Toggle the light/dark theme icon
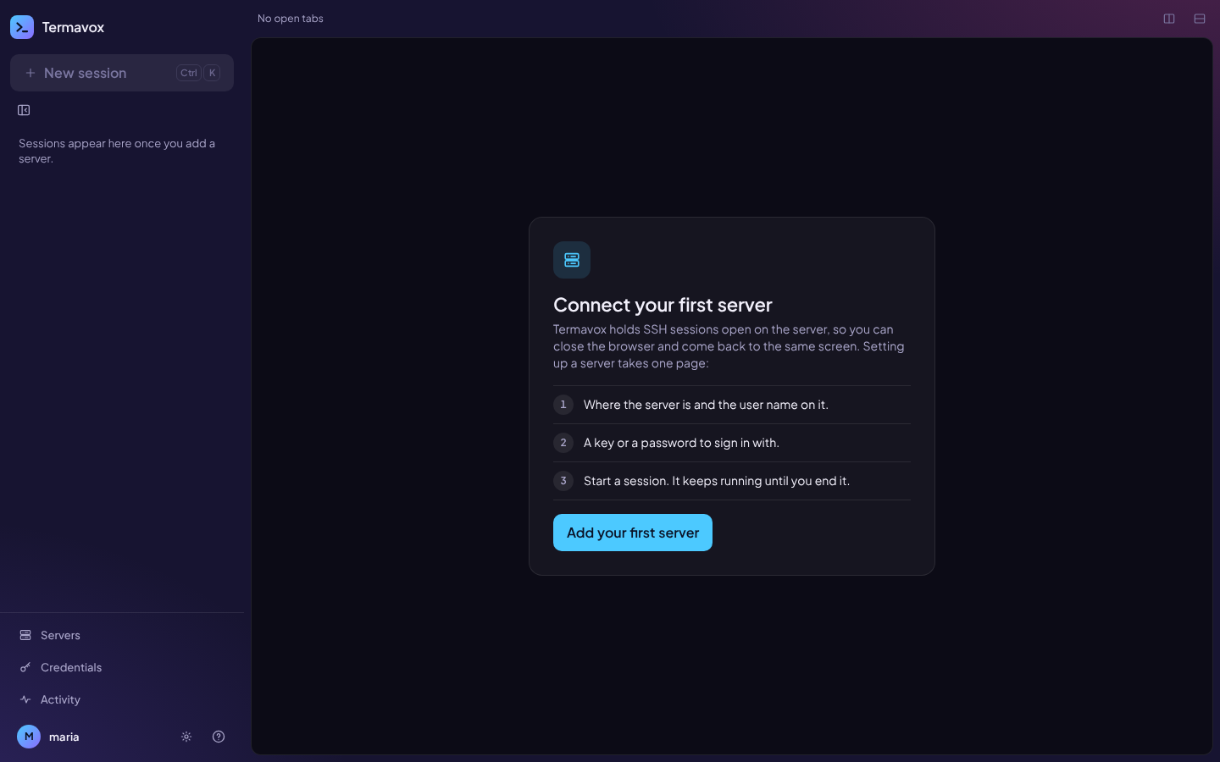Viewport: 1220px width, 762px height. tap(186, 737)
